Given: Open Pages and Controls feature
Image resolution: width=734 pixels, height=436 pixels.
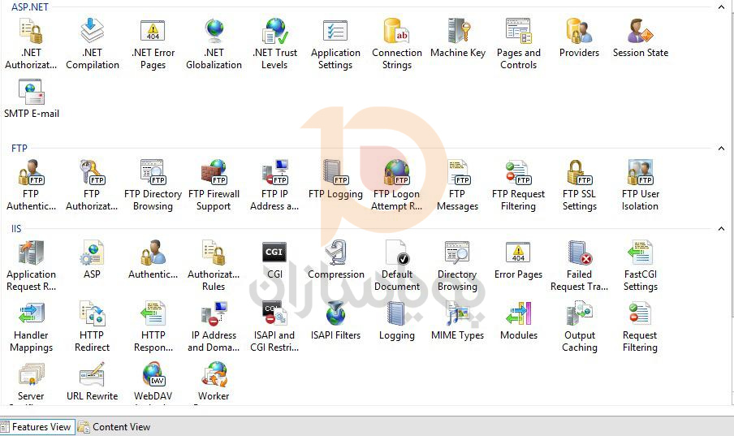Looking at the screenshot, I should coord(519,44).
